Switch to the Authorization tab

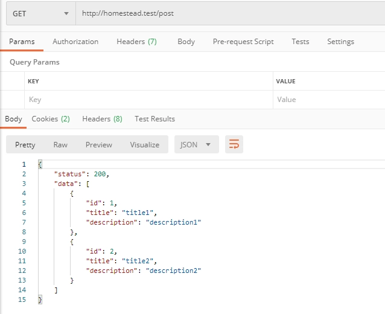[75, 42]
